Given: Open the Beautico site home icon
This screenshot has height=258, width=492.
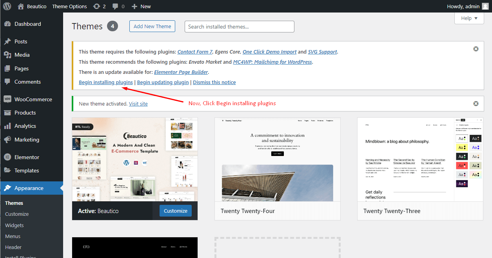Looking at the screenshot, I should 21,6.
